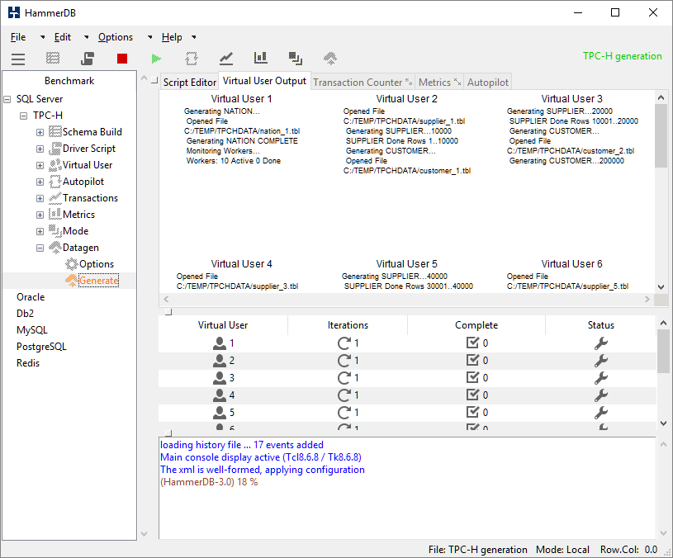Viewport: 673px width, 558px height.
Task: Click the green Run play arrow
Action: tap(157, 59)
